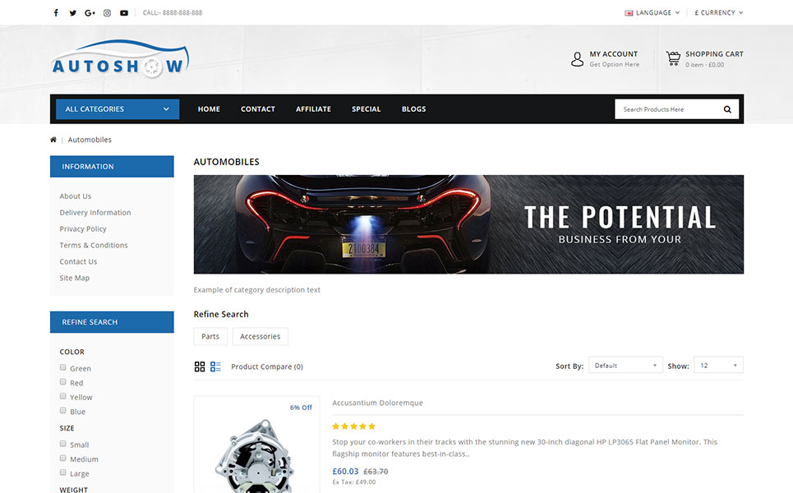Expand the All Categories dropdown
Screen dimensions: 793x493
coord(118,109)
